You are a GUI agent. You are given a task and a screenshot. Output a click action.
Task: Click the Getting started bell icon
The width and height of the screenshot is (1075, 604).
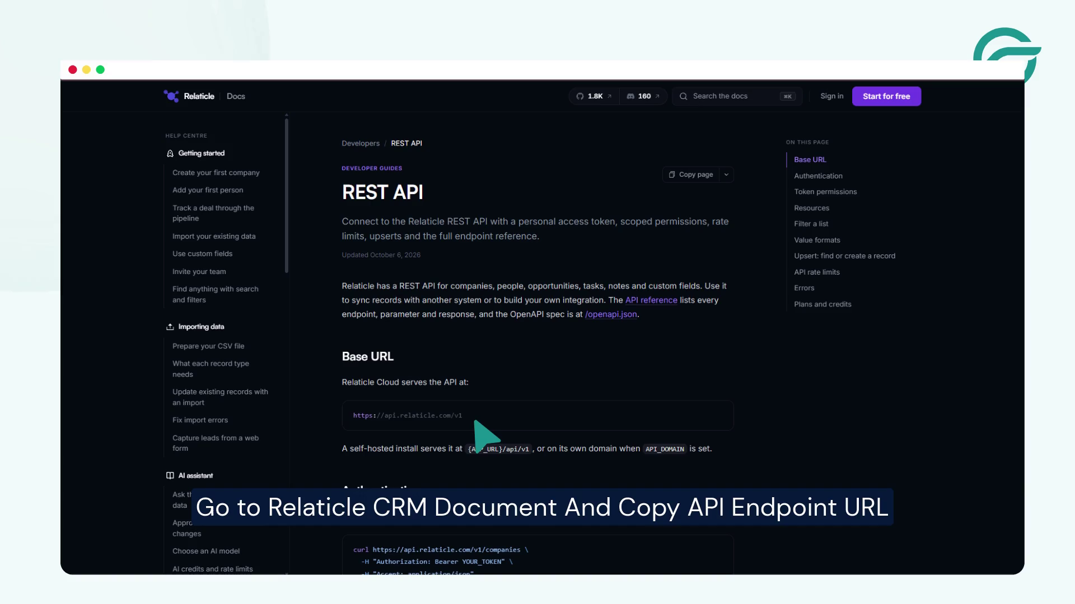(170, 153)
